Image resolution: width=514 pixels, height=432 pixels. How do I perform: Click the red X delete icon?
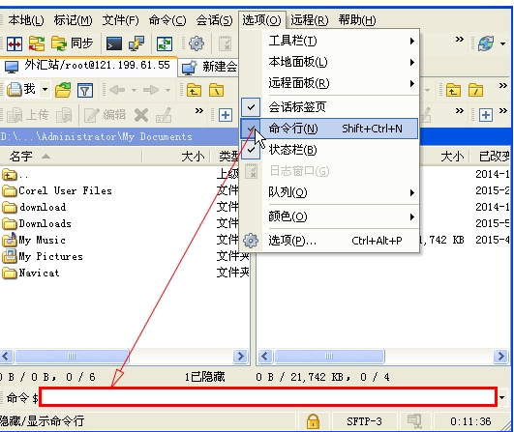click(141, 115)
